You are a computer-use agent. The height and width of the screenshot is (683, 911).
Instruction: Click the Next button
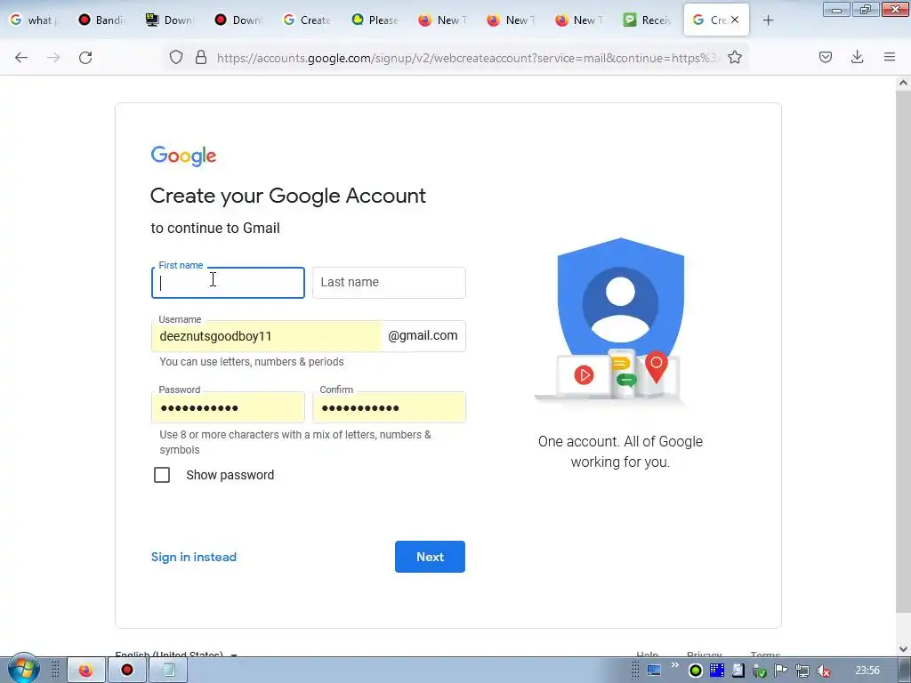click(430, 557)
